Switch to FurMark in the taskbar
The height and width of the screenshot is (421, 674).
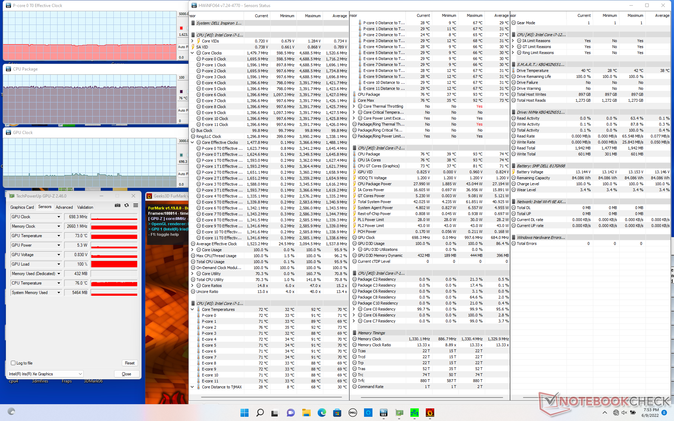coord(430,413)
